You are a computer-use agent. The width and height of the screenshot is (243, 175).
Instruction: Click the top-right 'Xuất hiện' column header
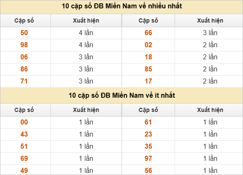[210, 20]
